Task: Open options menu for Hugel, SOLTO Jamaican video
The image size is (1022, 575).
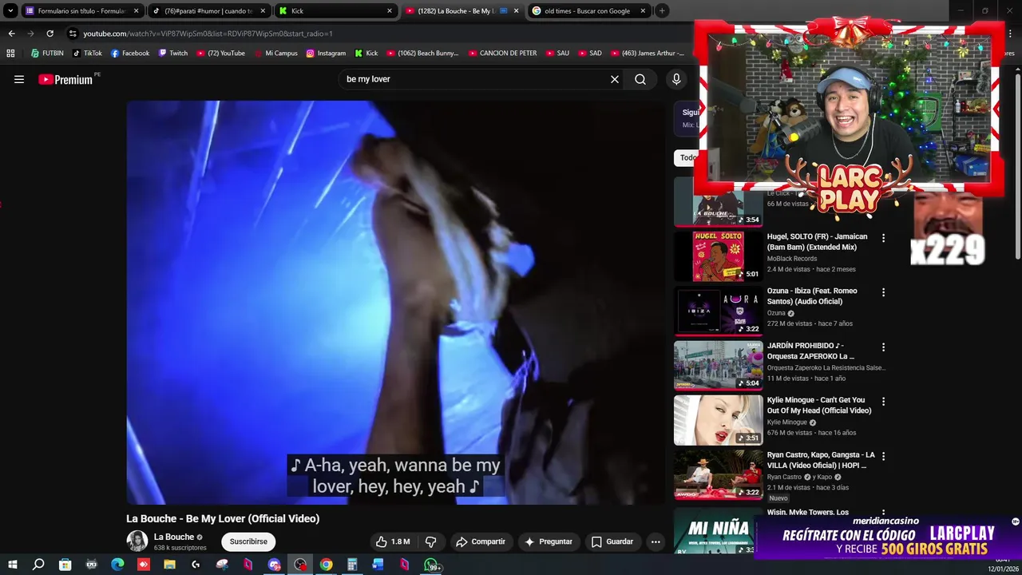Action: pyautogui.click(x=883, y=238)
